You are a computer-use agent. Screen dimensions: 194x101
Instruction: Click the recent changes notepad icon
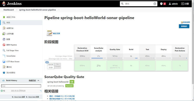click(49, 33)
